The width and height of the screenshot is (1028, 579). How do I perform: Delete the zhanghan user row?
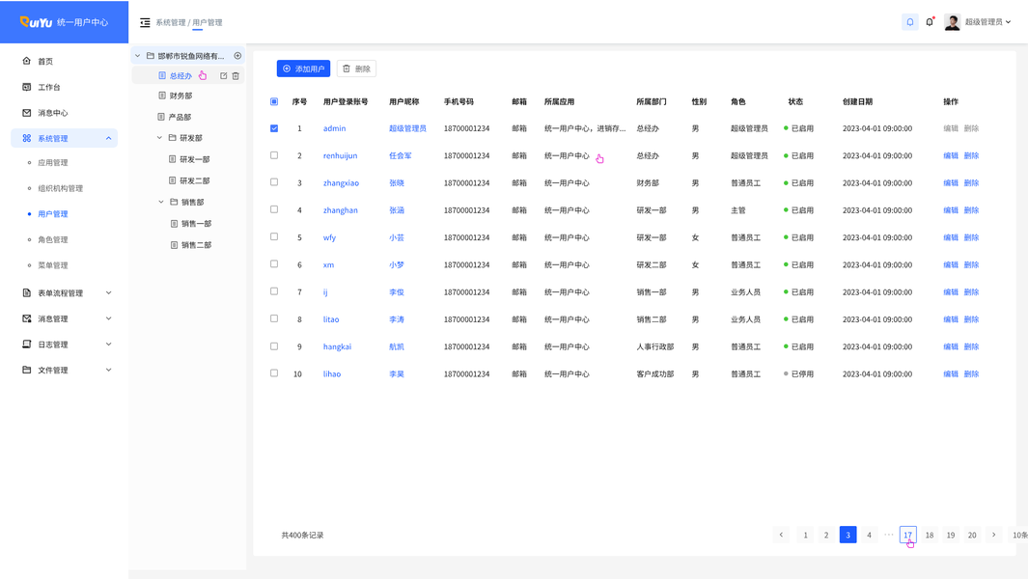pos(972,210)
